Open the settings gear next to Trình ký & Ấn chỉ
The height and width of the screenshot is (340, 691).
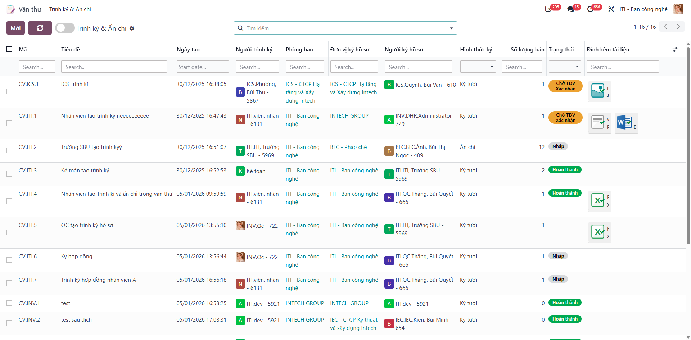click(132, 28)
